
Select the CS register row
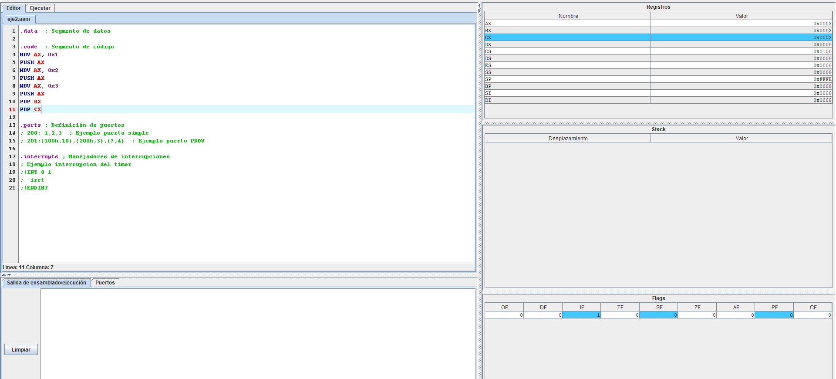tap(658, 51)
